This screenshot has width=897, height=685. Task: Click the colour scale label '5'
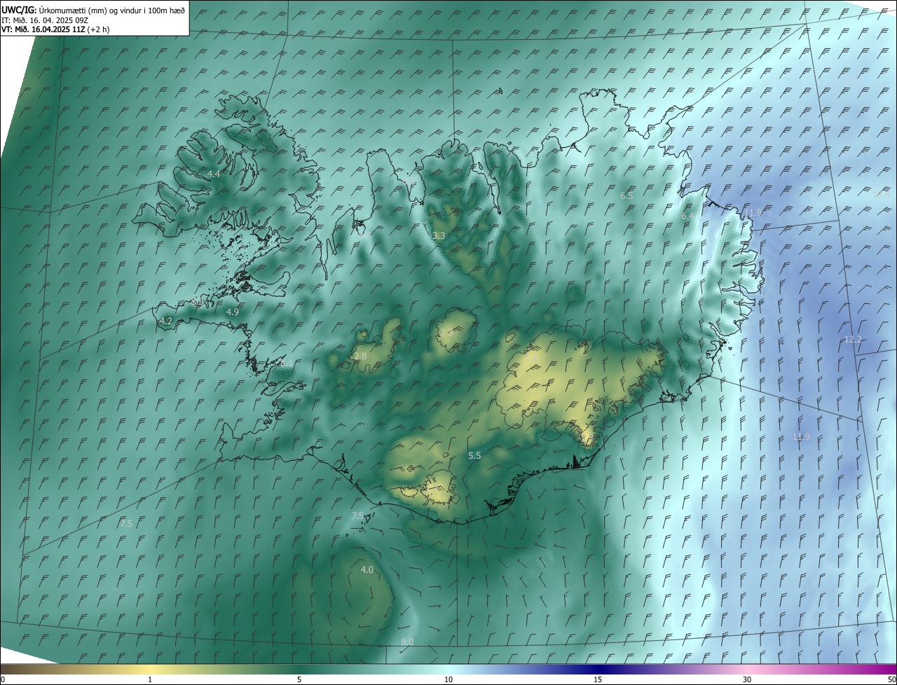[x=299, y=679]
